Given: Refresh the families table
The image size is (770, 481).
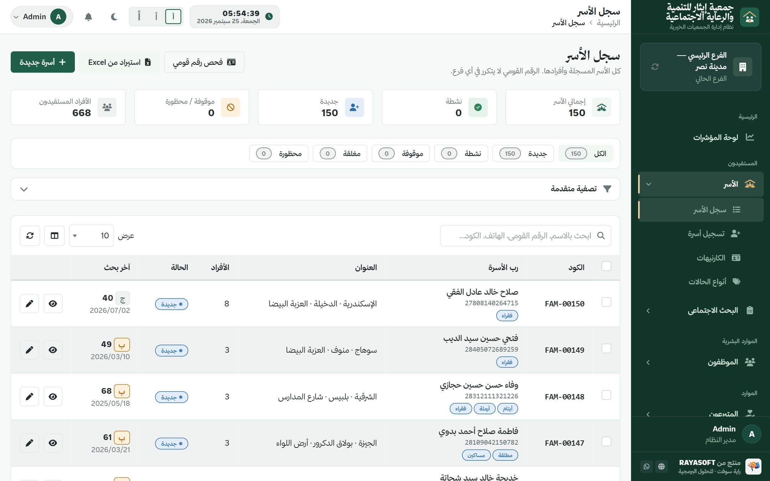Looking at the screenshot, I should click(30, 236).
